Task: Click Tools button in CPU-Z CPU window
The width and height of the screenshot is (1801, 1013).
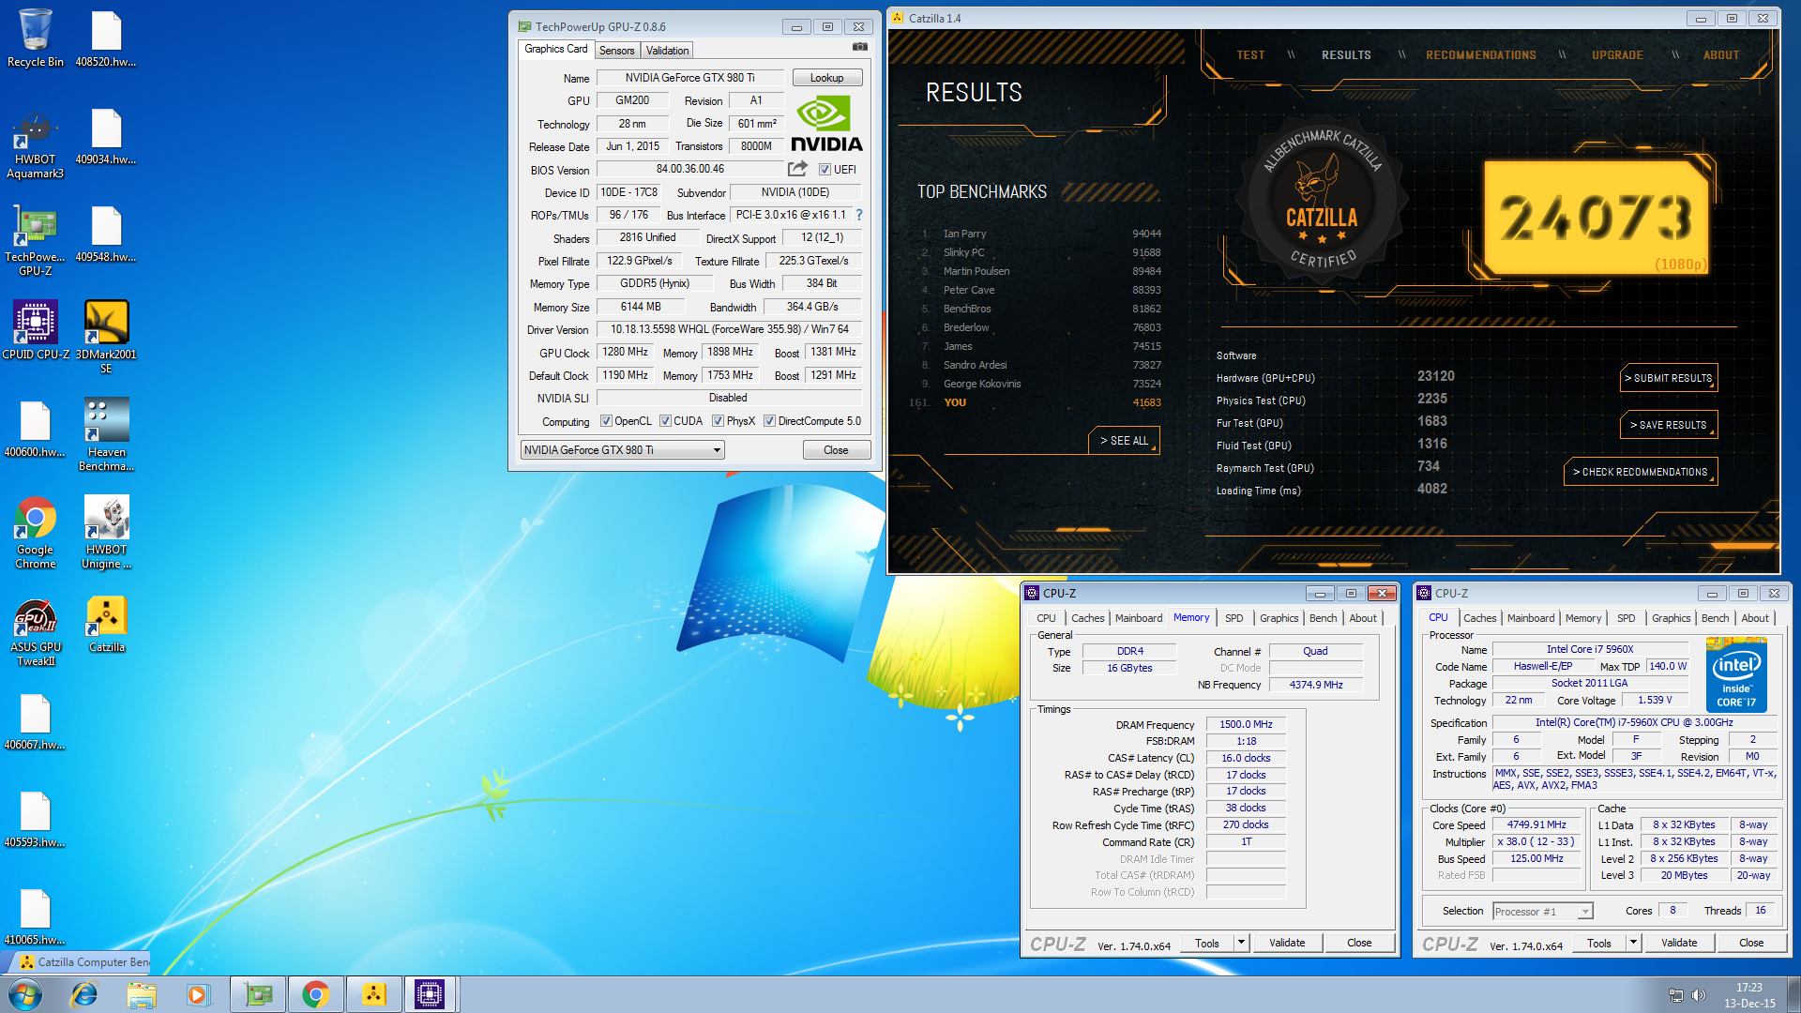Action: coord(1599,943)
